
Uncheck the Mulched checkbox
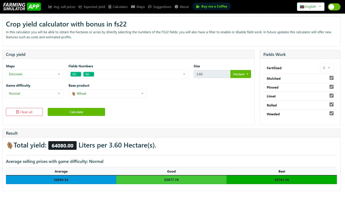(x=331, y=78)
